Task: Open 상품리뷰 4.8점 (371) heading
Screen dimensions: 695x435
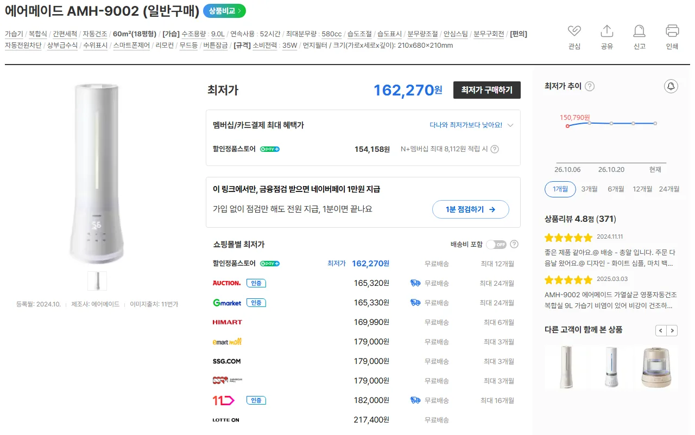Action: coord(580,219)
